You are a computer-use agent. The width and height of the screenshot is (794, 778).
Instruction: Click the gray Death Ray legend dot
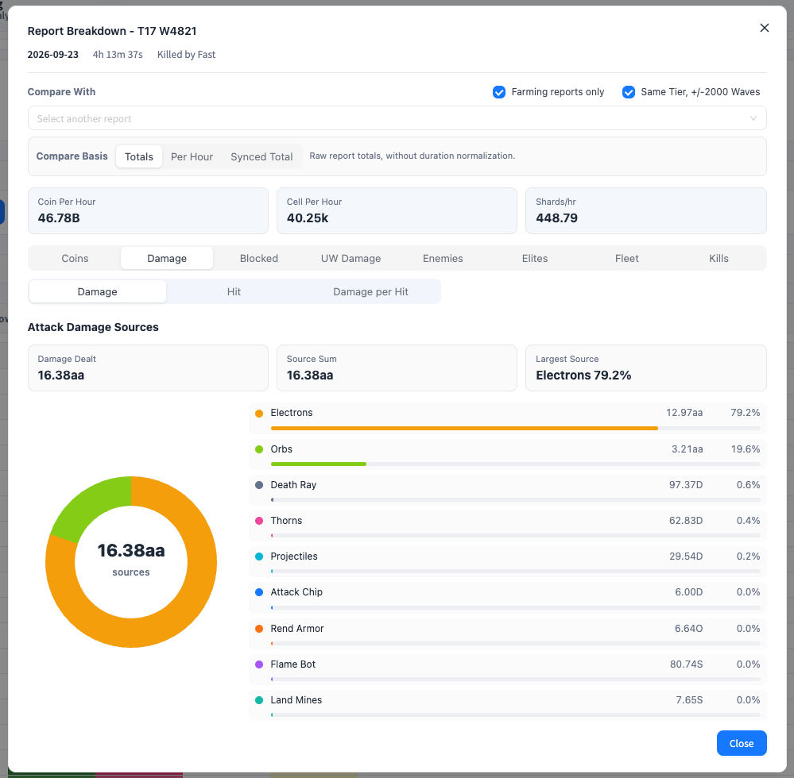click(x=259, y=484)
